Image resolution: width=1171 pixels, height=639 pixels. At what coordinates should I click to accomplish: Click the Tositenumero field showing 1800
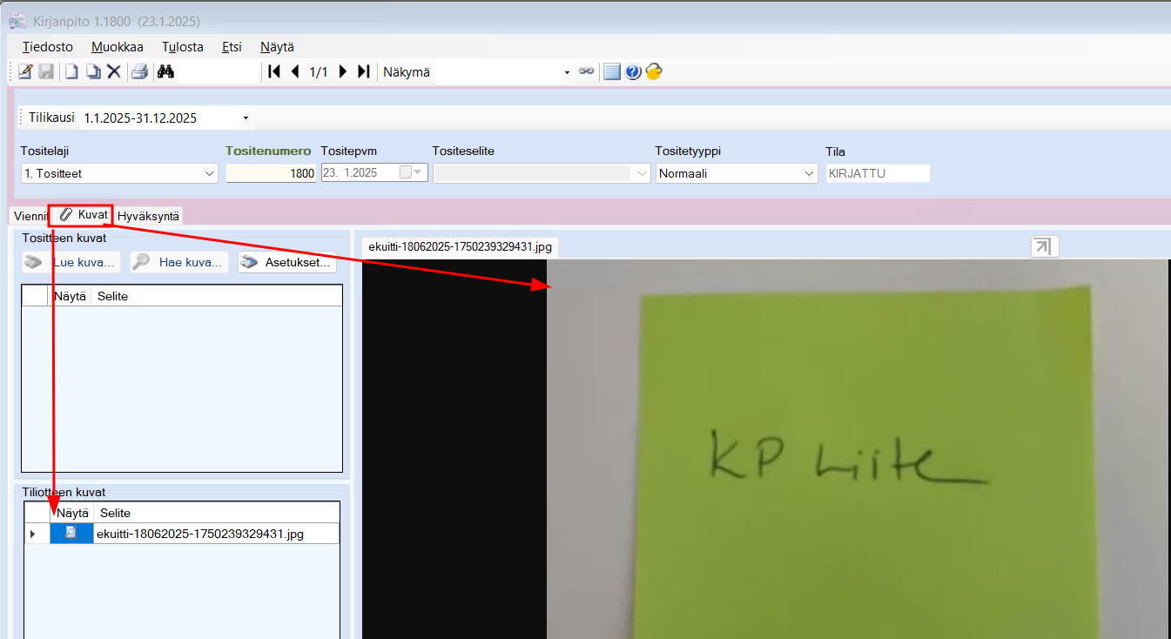tap(271, 173)
